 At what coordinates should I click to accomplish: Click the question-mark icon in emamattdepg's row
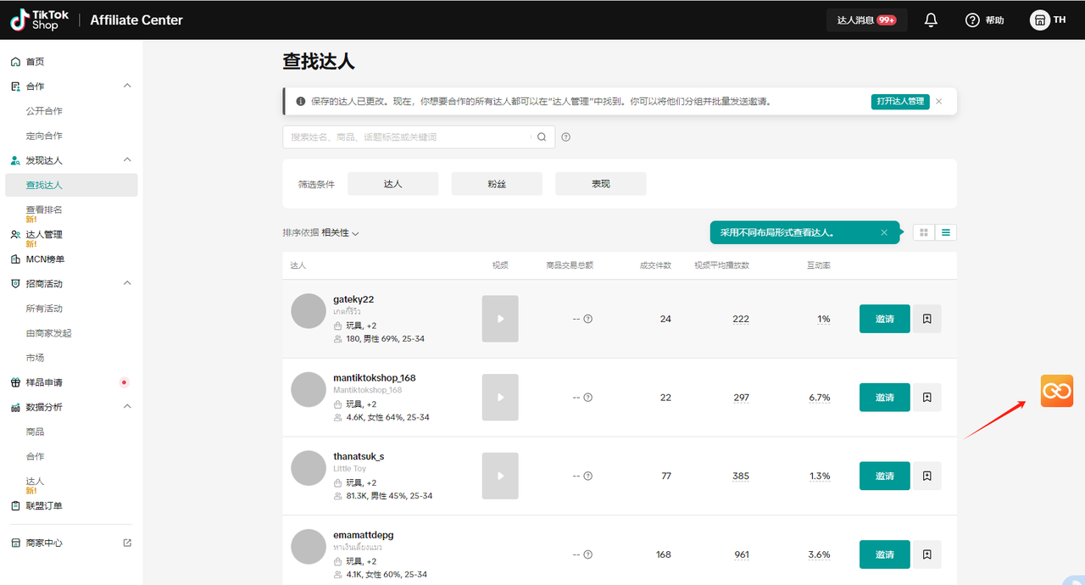tap(588, 554)
